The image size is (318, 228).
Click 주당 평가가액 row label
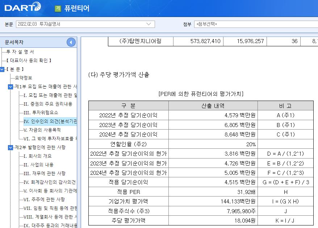(128, 220)
